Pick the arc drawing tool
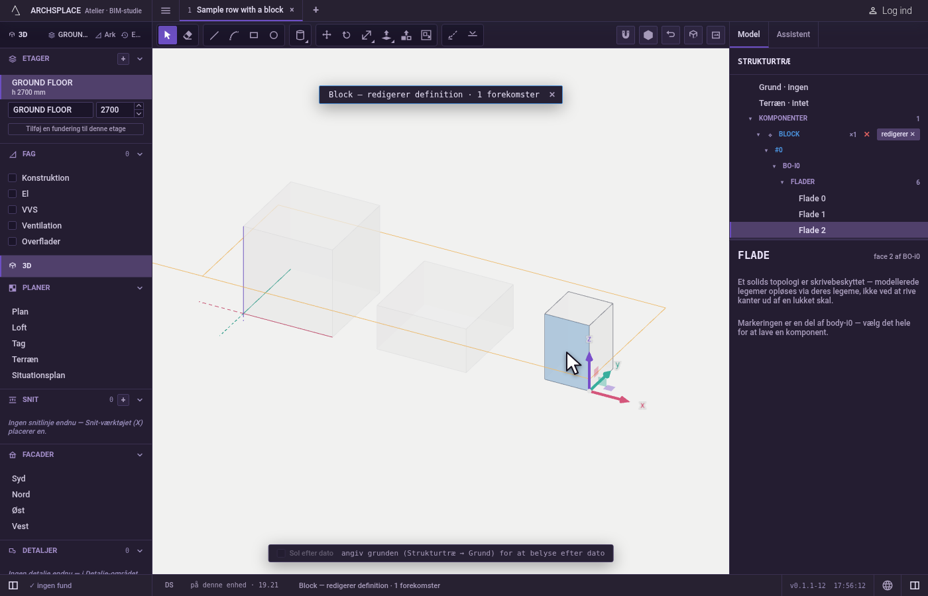This screenshot has height=596, width=928. coord(234,35)
